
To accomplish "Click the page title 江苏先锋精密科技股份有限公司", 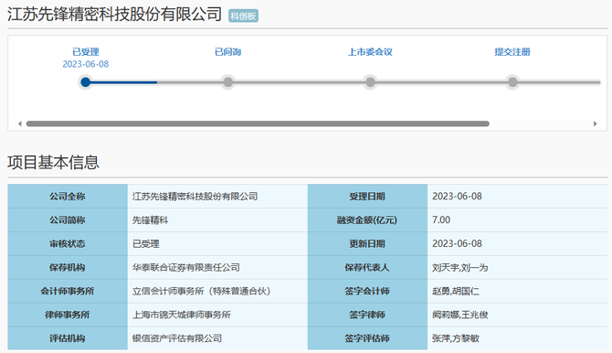I will (114, 15).
